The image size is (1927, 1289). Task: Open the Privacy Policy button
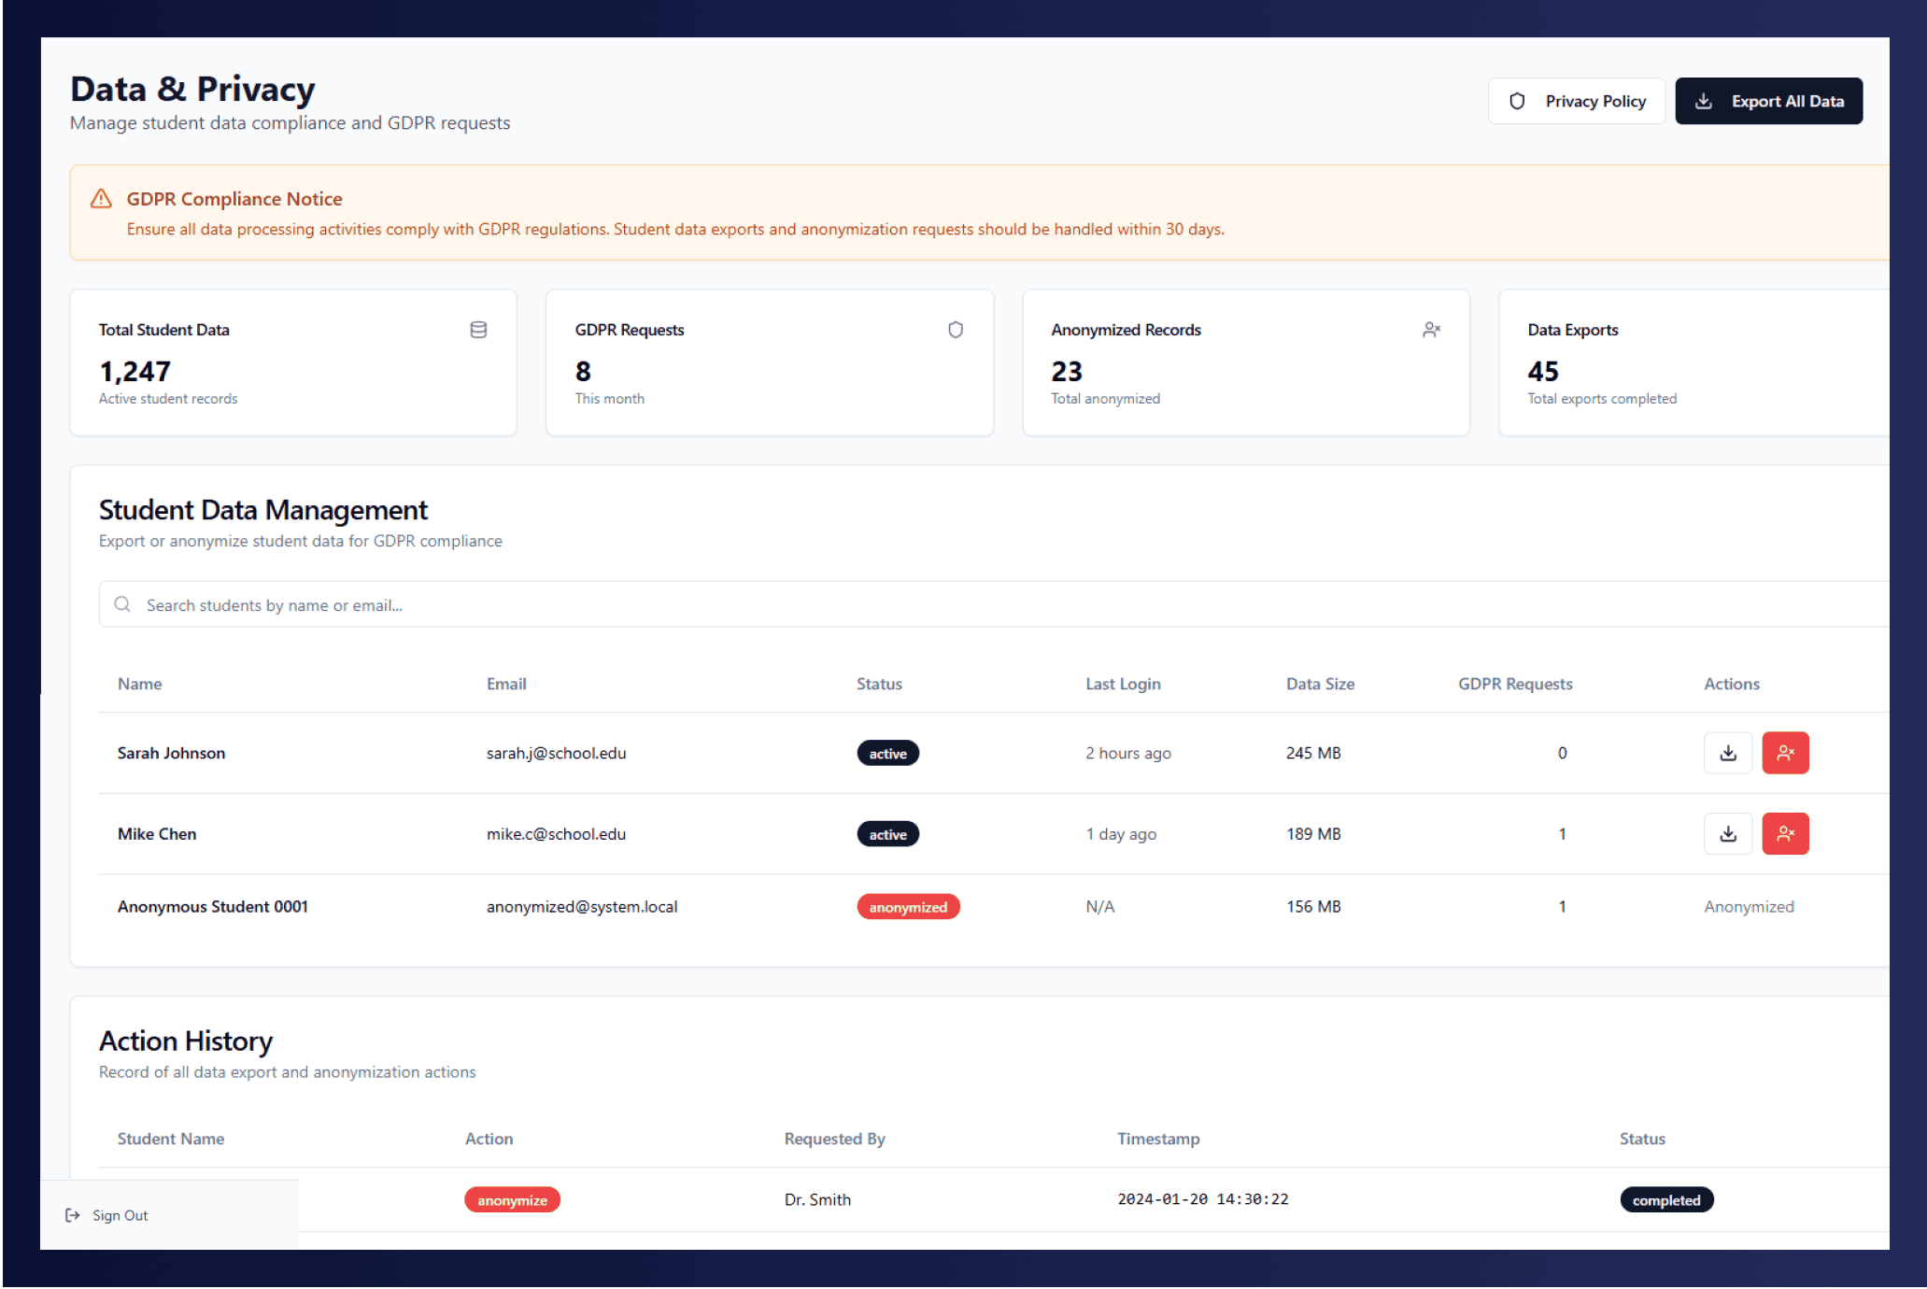click(x=1576, y=101)
